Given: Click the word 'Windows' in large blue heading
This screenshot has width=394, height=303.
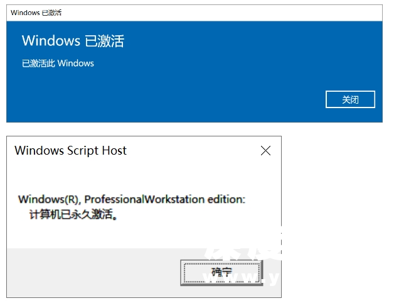Looking at the screenshot, I should [51, 41].
